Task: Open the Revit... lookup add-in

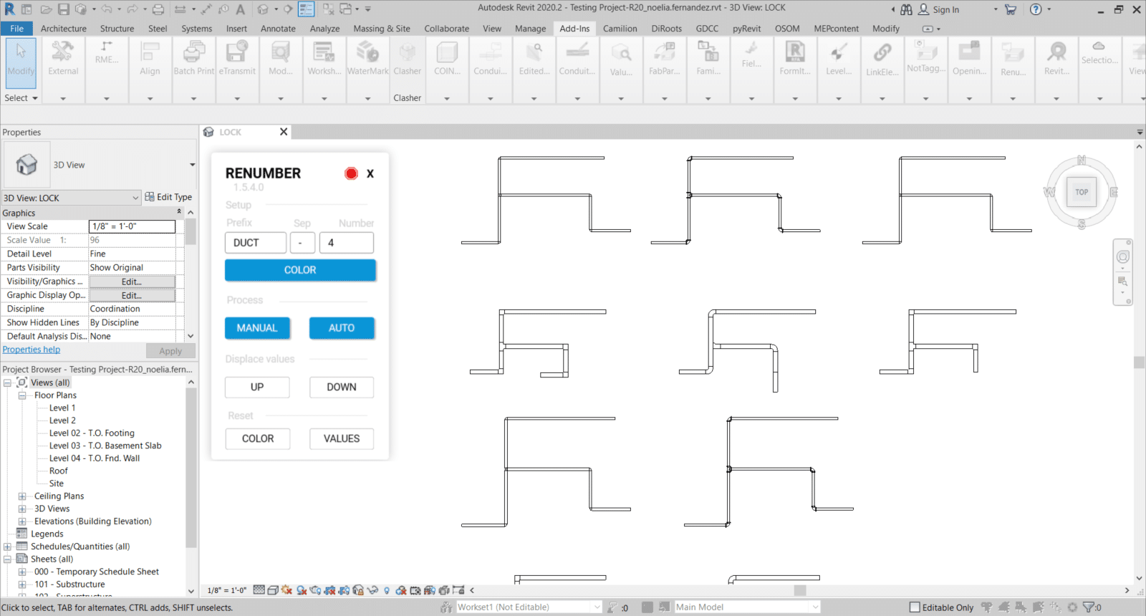Action: pos(1056,59)
